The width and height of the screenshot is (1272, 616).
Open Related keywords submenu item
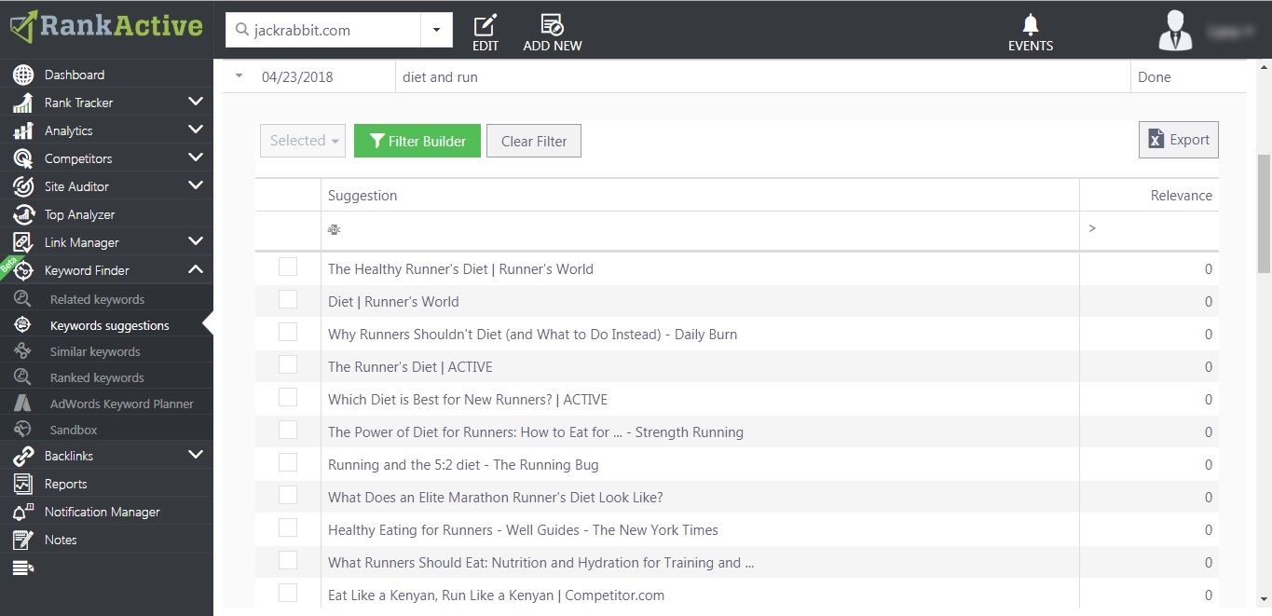click(x=97, y=299)
